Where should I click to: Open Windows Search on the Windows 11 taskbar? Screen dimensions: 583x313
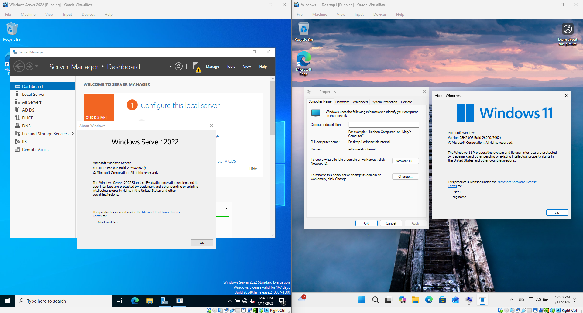(375, 300)
